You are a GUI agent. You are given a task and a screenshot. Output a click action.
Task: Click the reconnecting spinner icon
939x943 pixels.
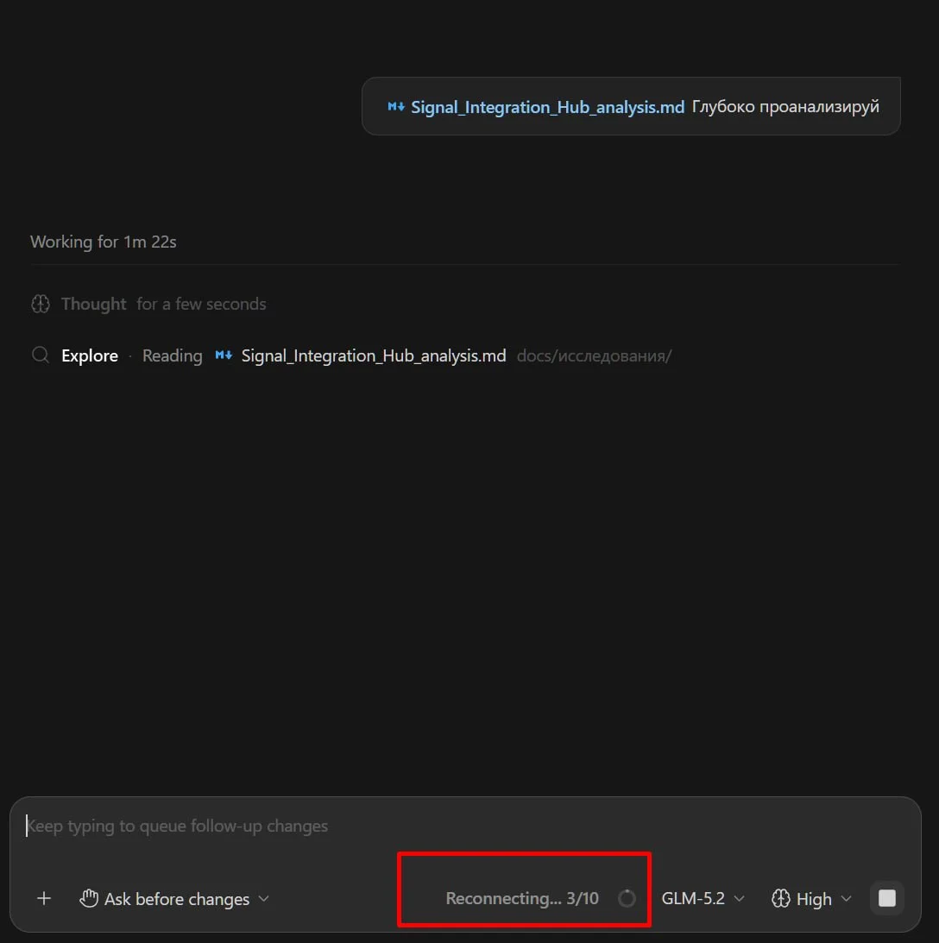pos(627,898)
